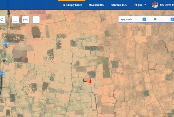174x117 pixels.
Task: Select the XY coordinate tool
Action: [x=15, y=20]
